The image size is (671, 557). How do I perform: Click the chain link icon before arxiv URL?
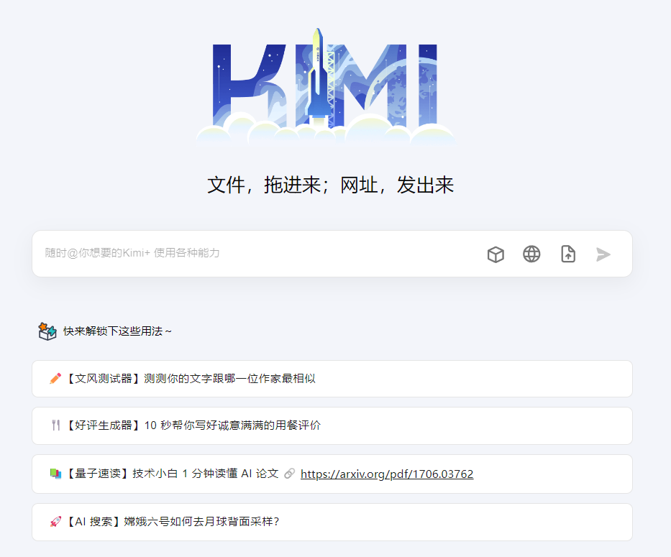(x=290, y=474)
